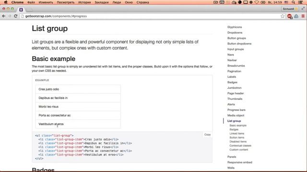Open Spotlight search magnifier icon
The width and height of the screenshot is (307, 172).
pyautogui.click(x=293, y=2)
